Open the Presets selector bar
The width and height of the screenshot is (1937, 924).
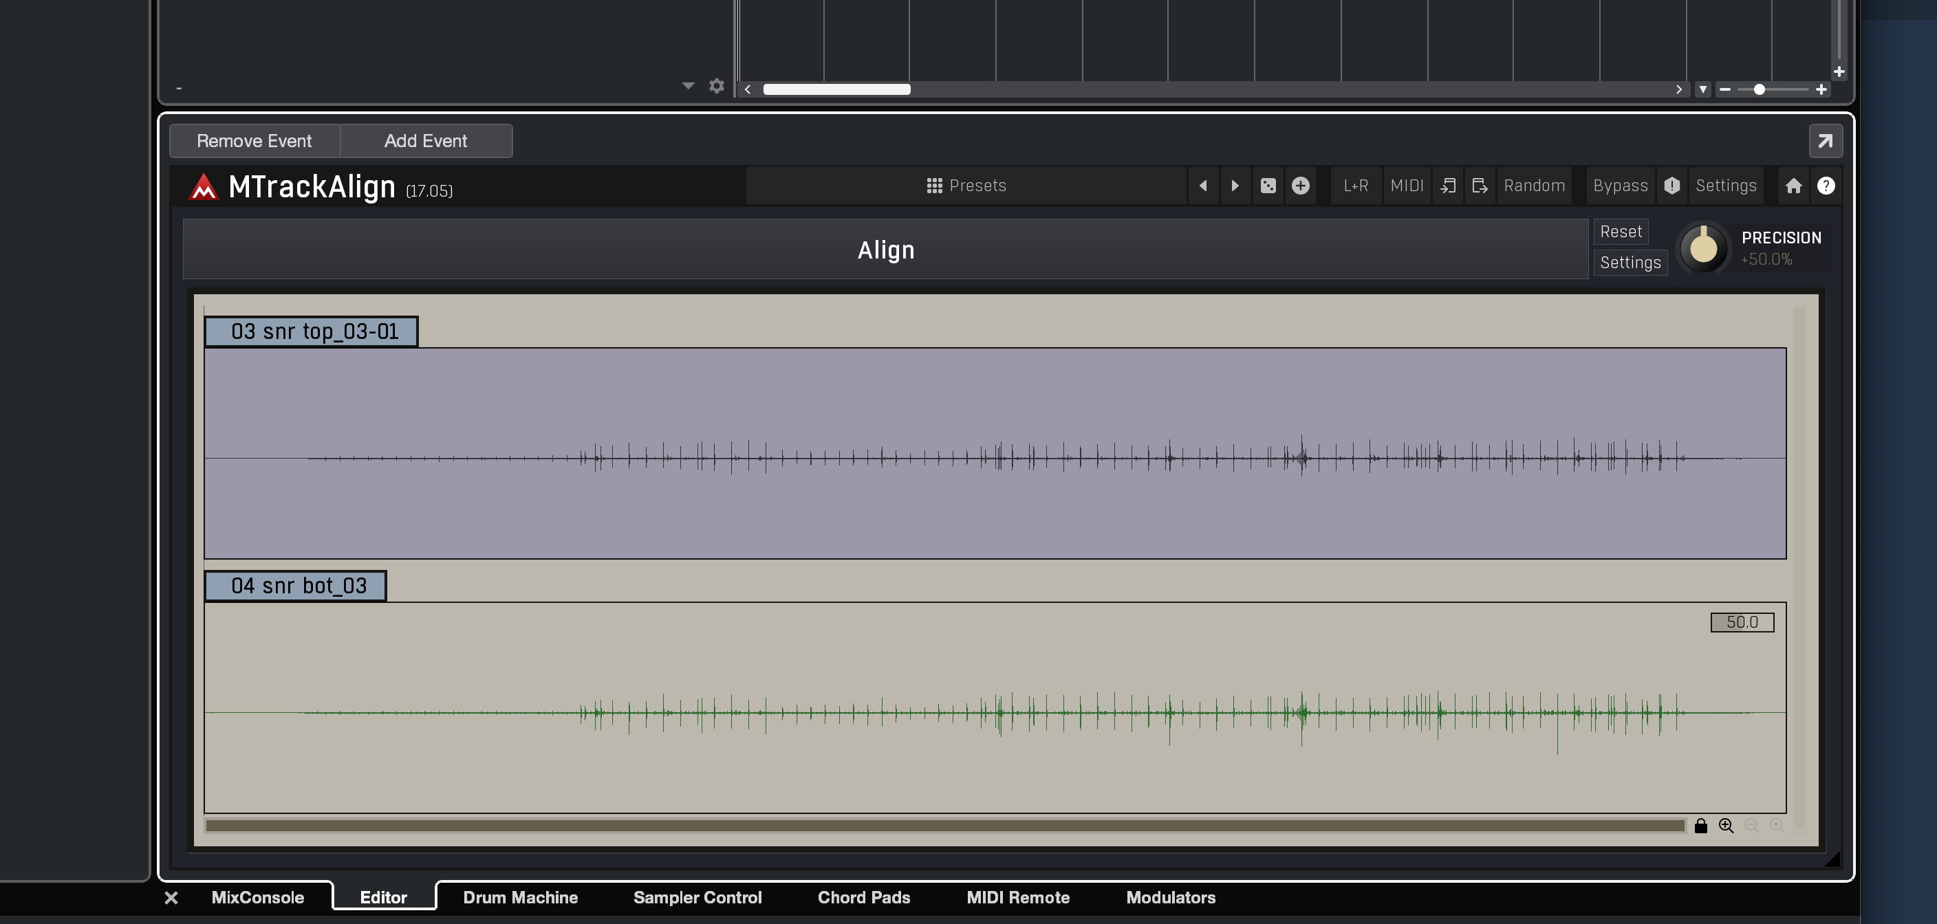[966, 186]
